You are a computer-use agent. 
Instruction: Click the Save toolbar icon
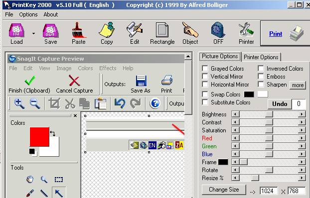pos(51,31)
